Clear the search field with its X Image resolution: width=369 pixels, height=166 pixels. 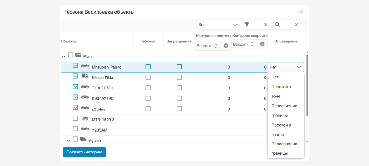pyautogui.click(x=296, y=25)
